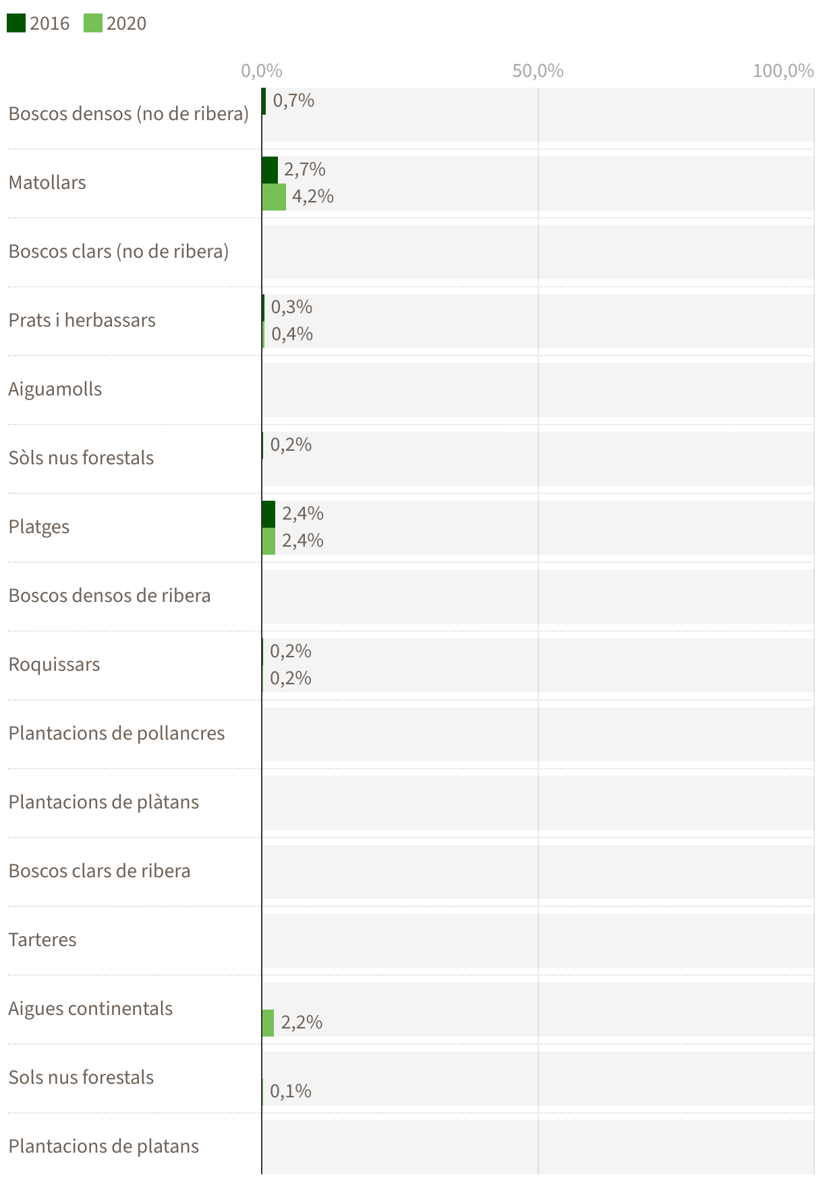Click the dark green 2016 legend swatch
This screenshot has width=823, height=1181.
pos(16,24)
